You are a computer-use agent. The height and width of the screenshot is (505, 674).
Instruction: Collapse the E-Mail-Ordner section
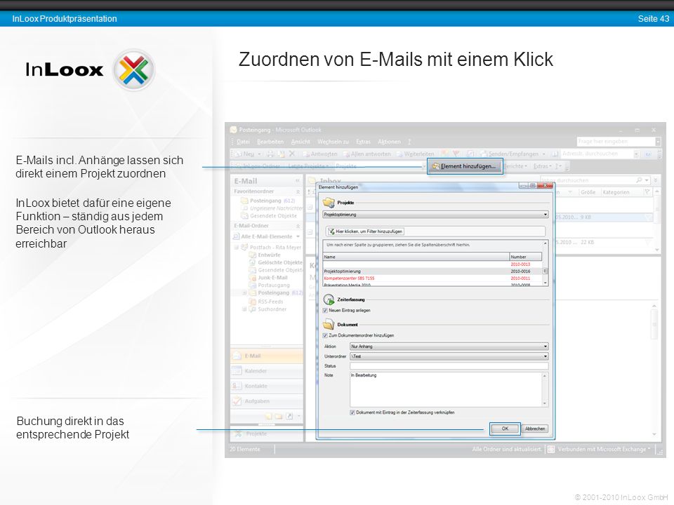[x=298, y=225]
